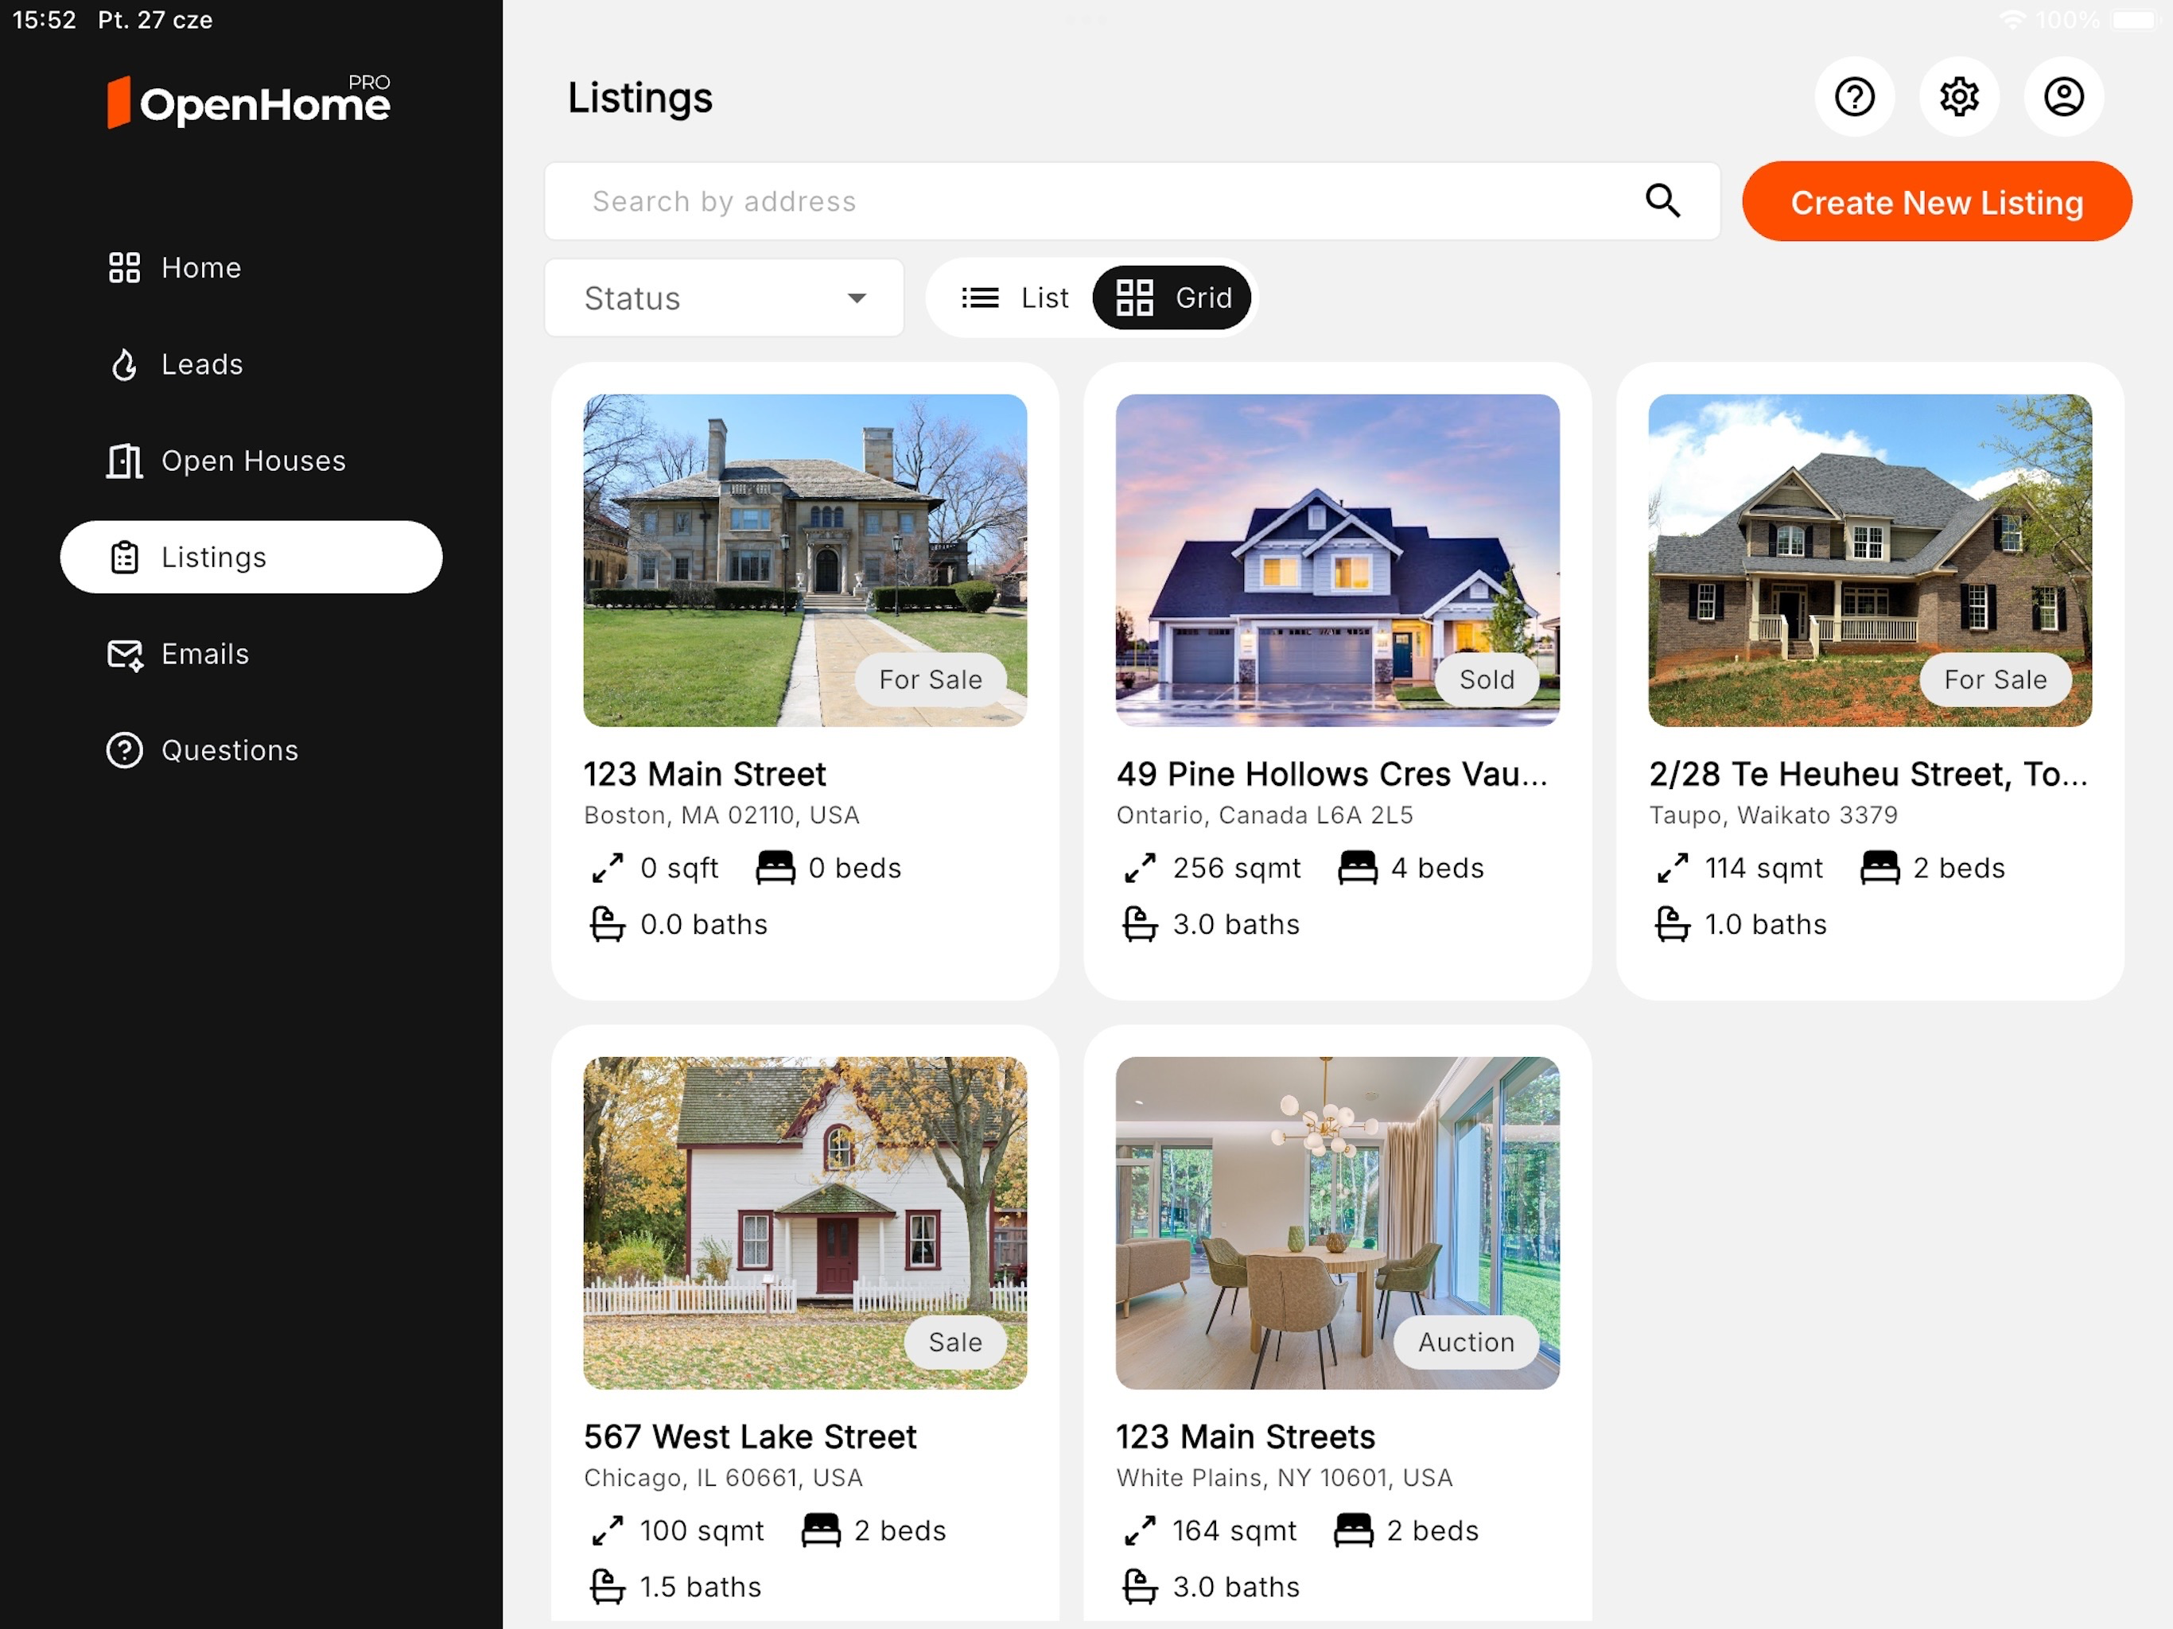Viewport: 2173px width, 1629px height.
Task: Click area arrows icon beside 164 sqmt
Action: [x=1140, y=1530]
